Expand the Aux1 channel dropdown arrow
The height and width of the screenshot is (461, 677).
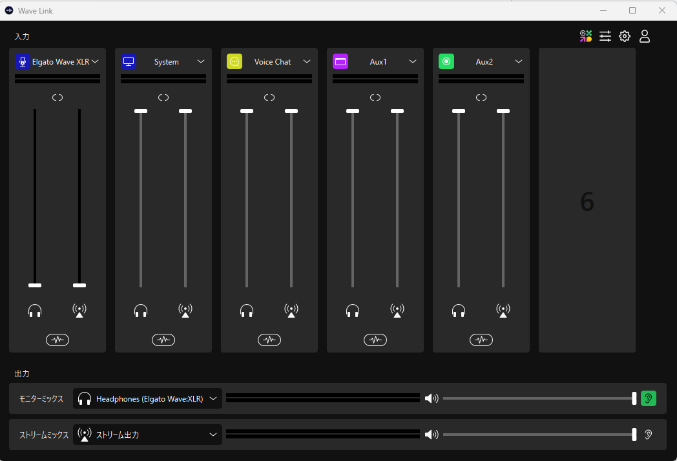pos(413,61)
